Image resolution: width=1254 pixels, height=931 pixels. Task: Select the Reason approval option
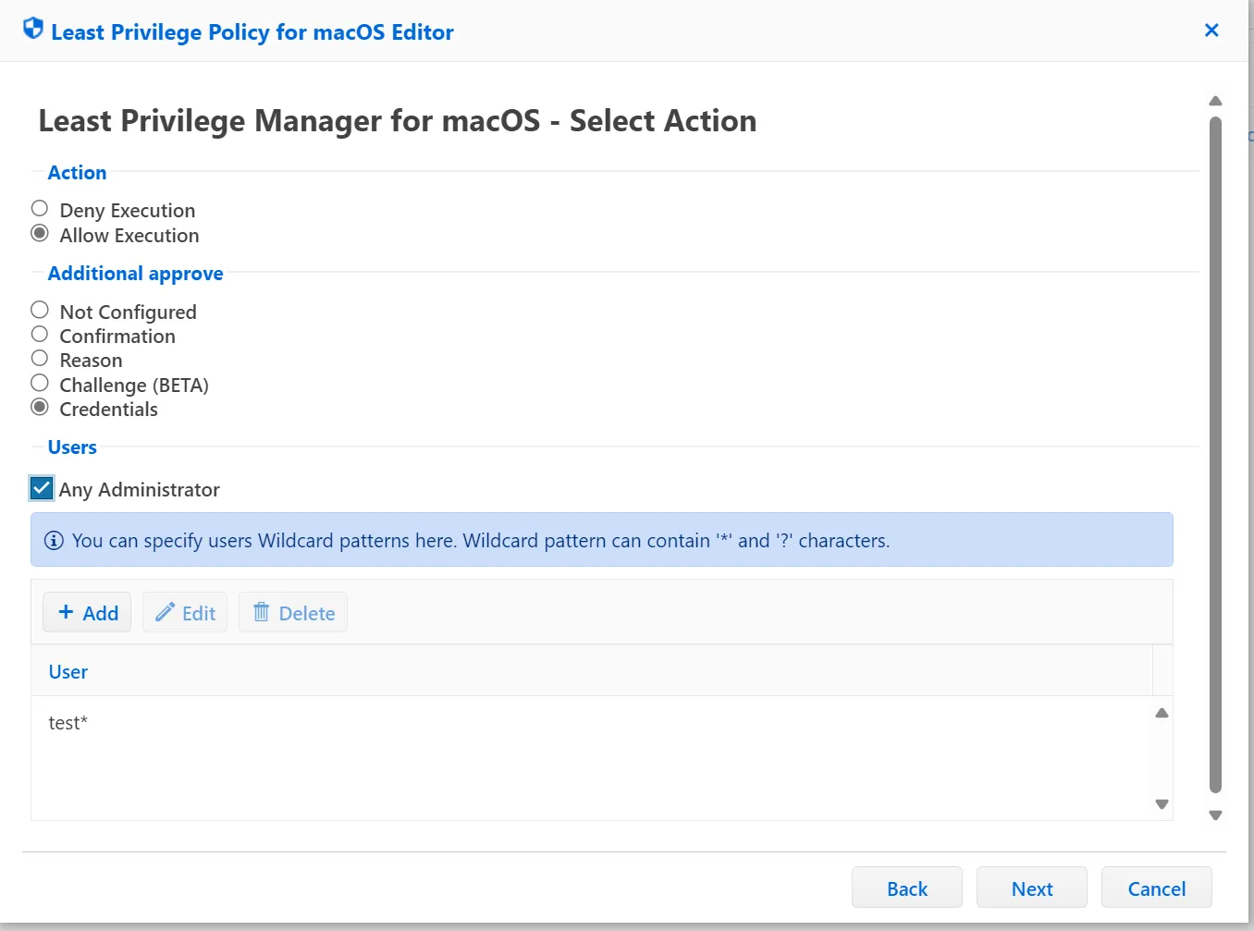[x=39, y=358]
